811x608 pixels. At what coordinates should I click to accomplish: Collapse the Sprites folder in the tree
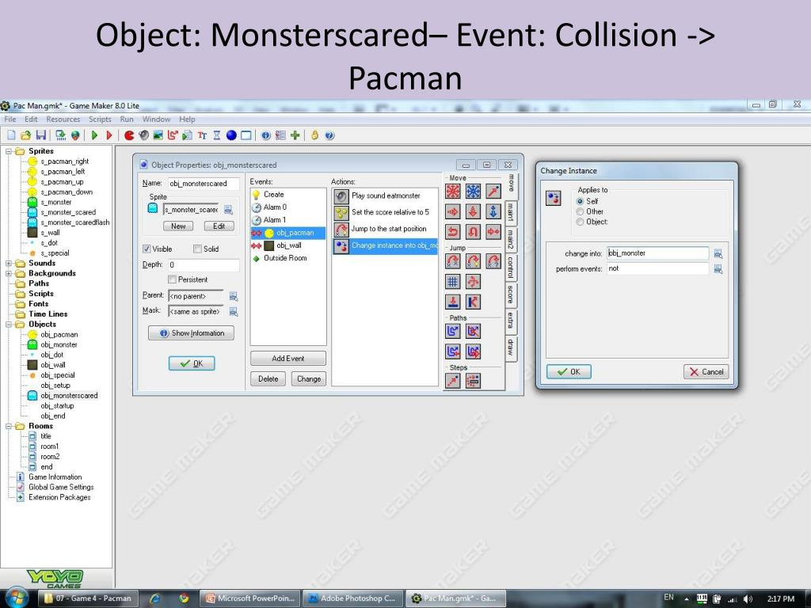(8, 151)
